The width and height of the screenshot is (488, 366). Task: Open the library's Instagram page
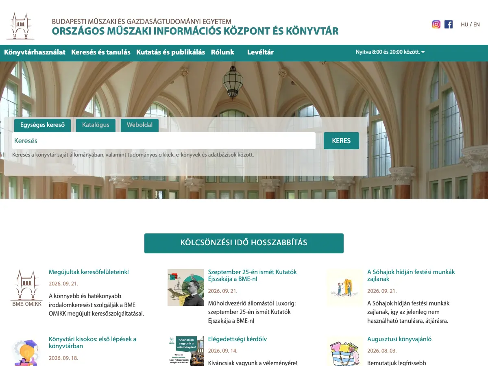pyautogui.click(x=436, y=24)
